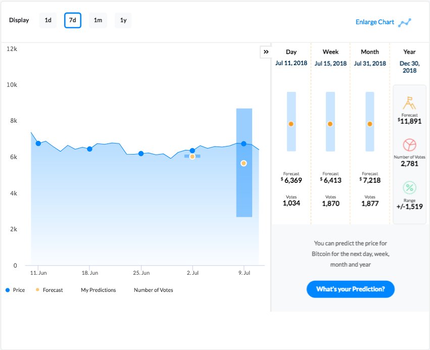Viewport: 430px width, 350px height.
Task: Click the 12k y-axis label
Action: pos(12,49)
